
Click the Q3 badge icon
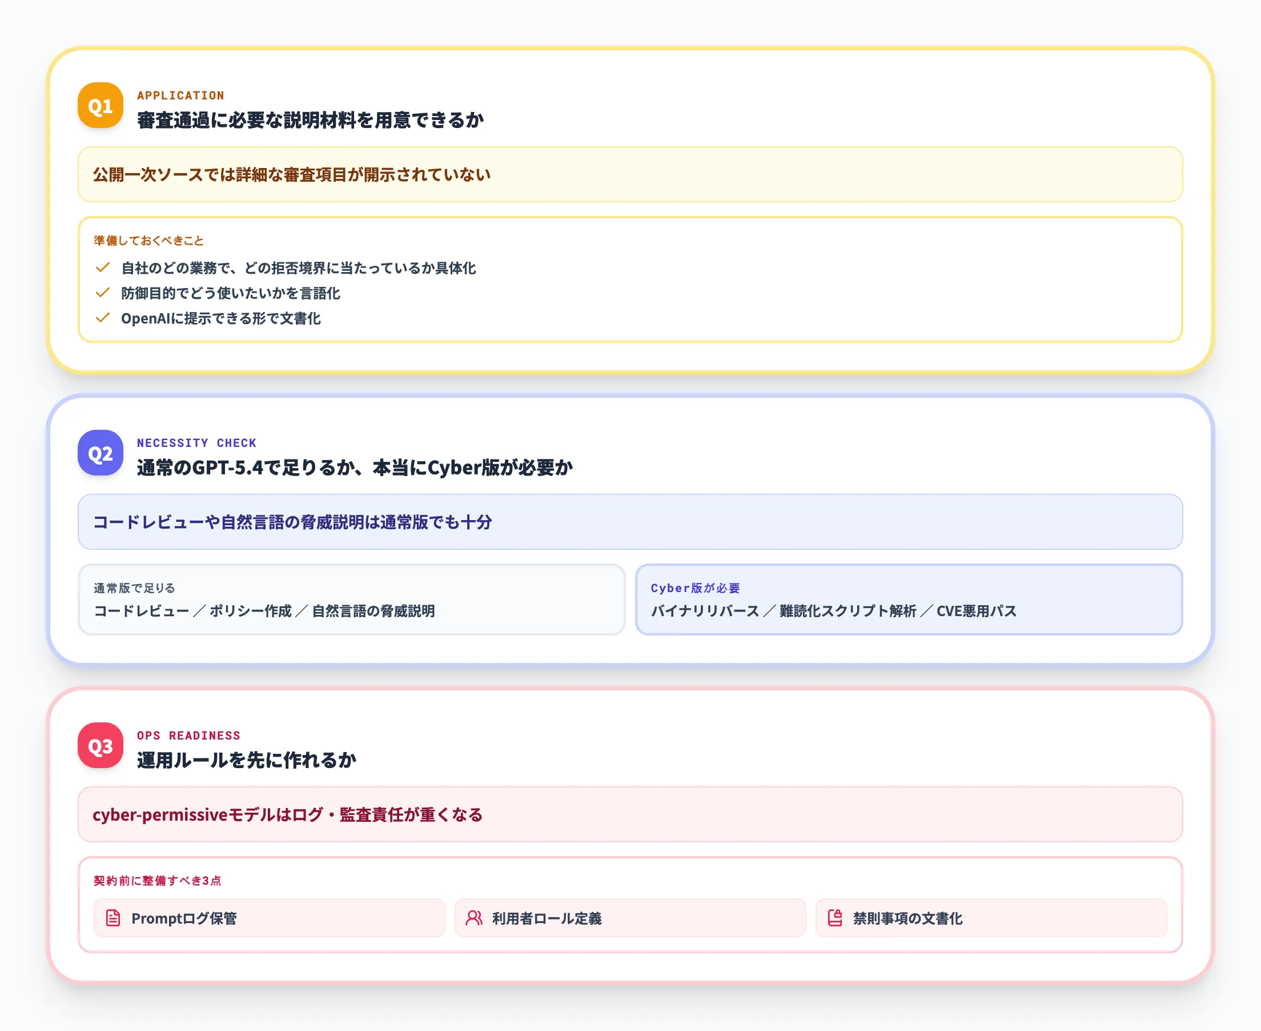click(x=100, y=746)
